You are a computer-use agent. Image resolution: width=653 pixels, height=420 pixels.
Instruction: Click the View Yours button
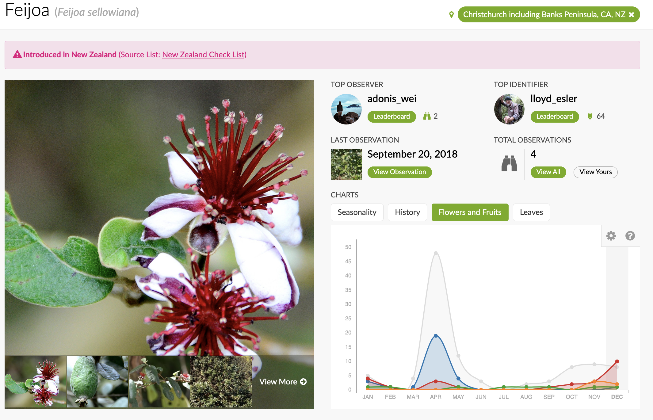595,172
